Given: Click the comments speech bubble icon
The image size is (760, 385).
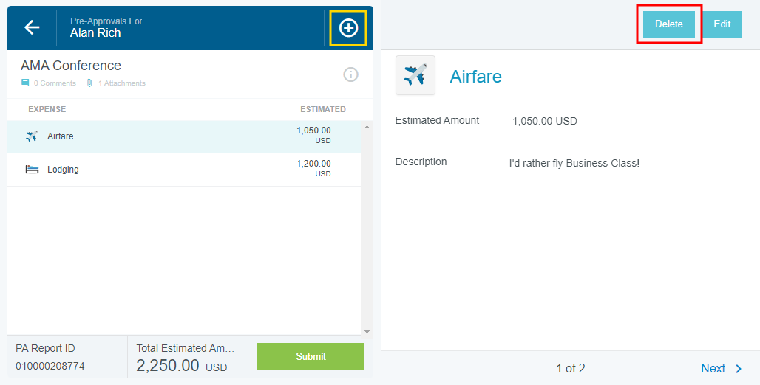Looking at the screenshot, I should 25,83.
